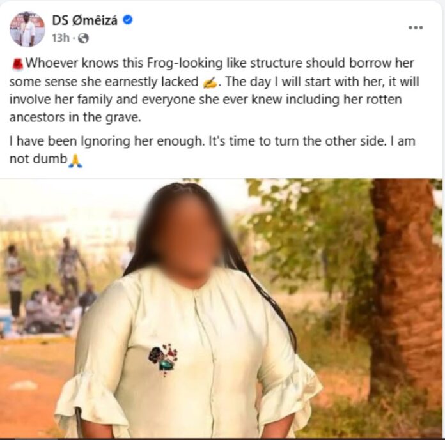This screenshot has height=440, width=445.
Task: Click the globe public privacy icon
Action: tap(83, 38)
